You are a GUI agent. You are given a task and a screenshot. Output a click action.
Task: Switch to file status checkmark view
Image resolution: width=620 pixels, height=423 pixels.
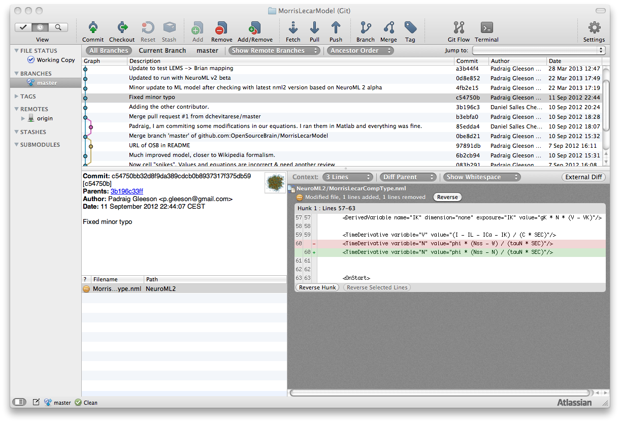click(x=23, y=27)
